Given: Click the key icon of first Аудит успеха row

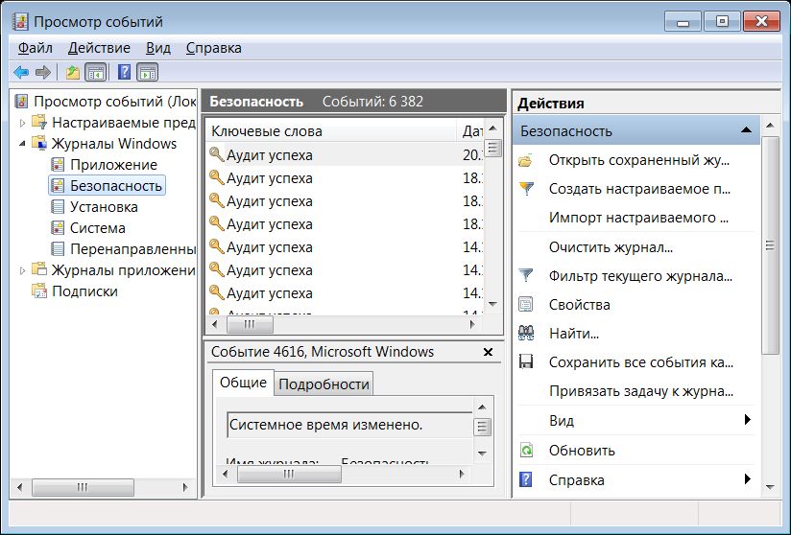Looking at the screenshot, I should click(216, 154).
